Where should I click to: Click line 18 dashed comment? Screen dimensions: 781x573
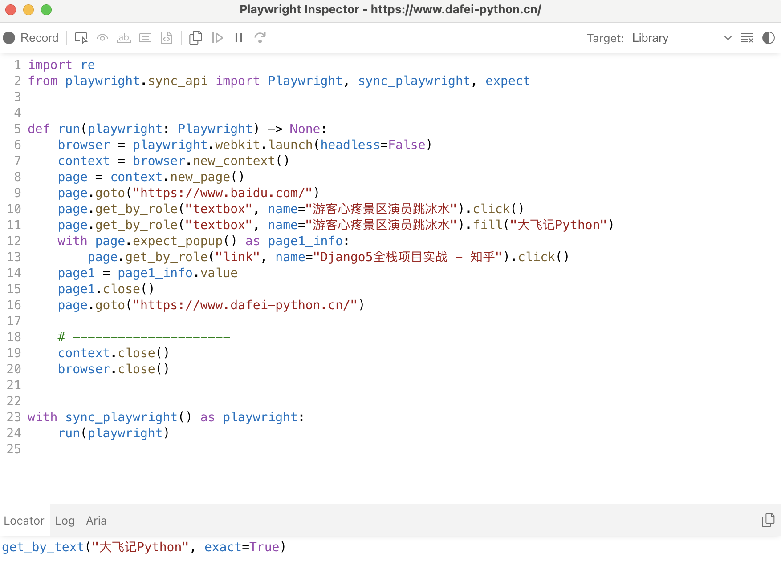pyautogui.click(x=144, y=337)
